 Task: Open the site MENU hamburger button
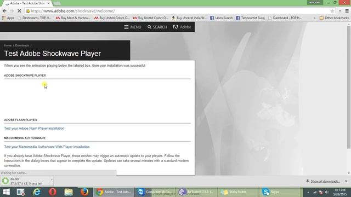133,27
